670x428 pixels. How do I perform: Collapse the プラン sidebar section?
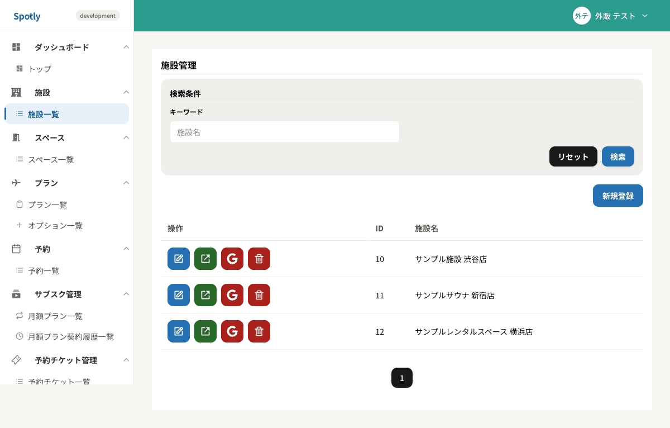(x=126, y=183)
